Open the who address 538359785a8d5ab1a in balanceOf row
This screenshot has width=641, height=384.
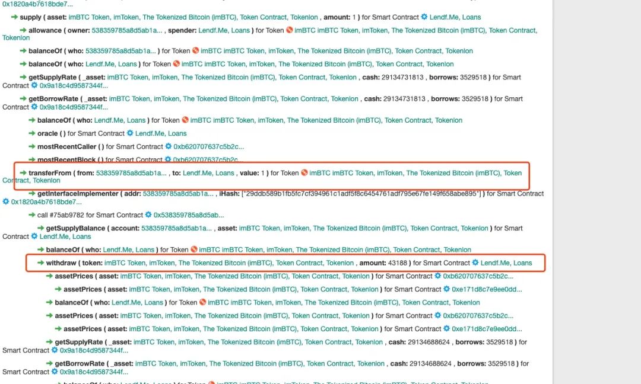click(x=120, y=51)
